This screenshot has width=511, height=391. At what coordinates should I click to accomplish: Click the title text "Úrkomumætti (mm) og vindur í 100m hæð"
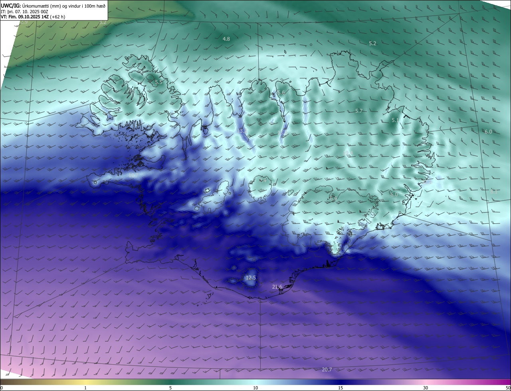click(64, 6)
